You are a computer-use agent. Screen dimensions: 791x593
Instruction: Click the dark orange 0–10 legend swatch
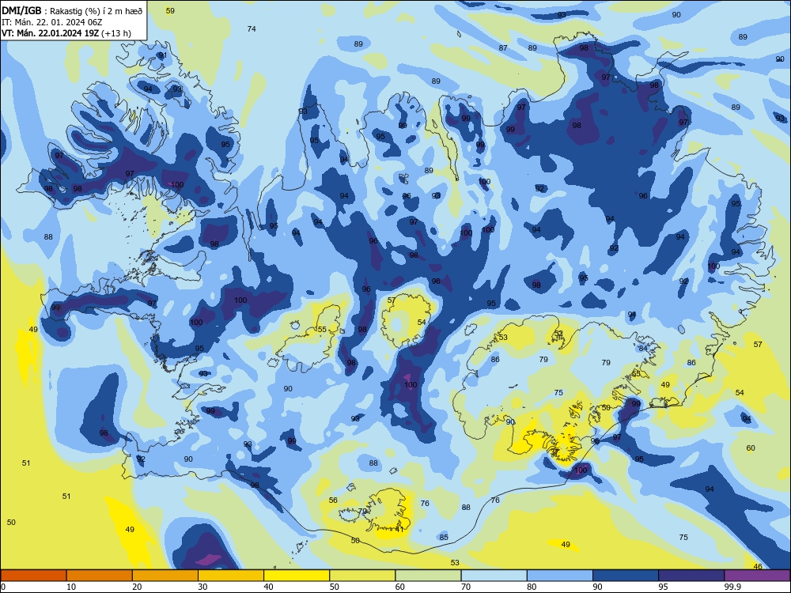[x=33, y=576]
